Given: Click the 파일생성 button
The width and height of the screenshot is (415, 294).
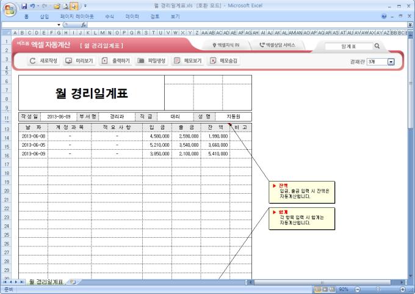Looking at the screenshot, I should 151,61.
